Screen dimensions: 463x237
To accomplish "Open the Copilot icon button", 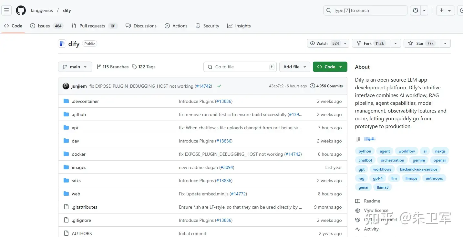I will (416, 10).
